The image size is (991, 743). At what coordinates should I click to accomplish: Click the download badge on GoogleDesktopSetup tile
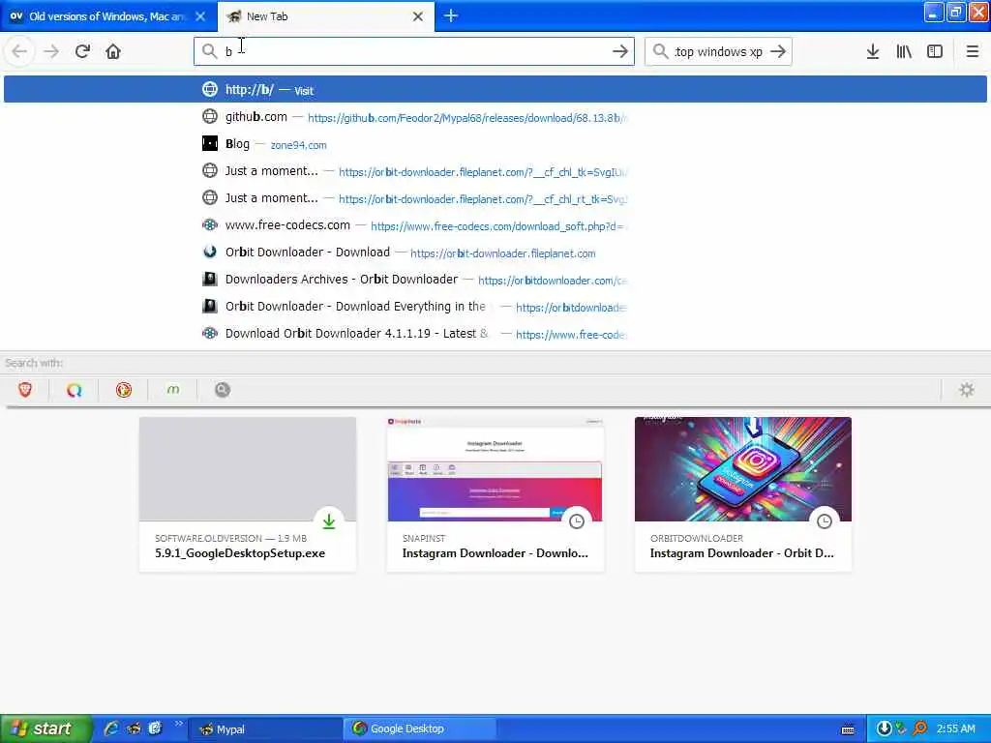329,521
